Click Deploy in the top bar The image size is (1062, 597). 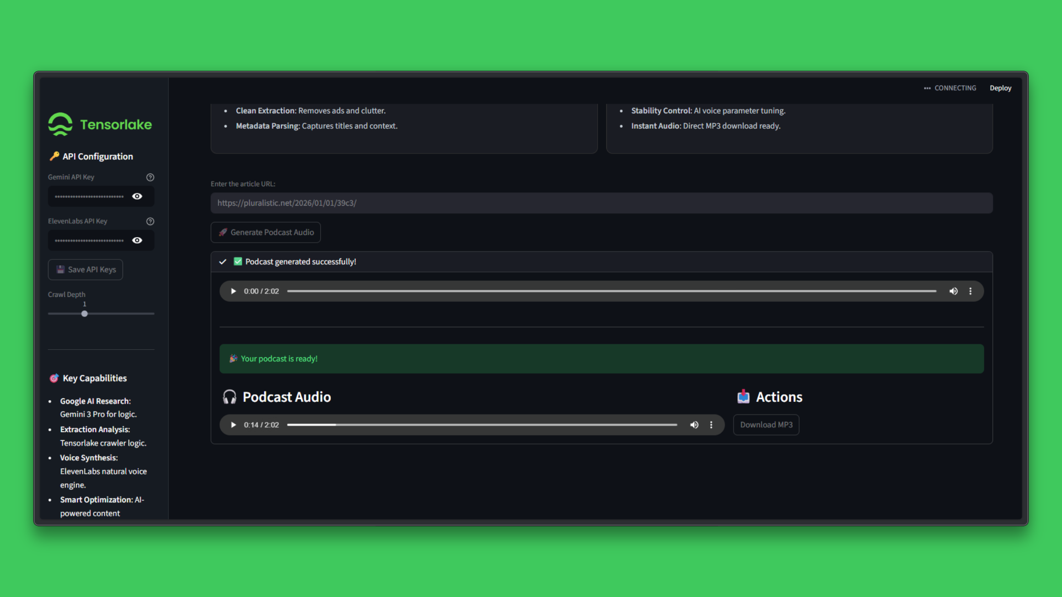1001,87
